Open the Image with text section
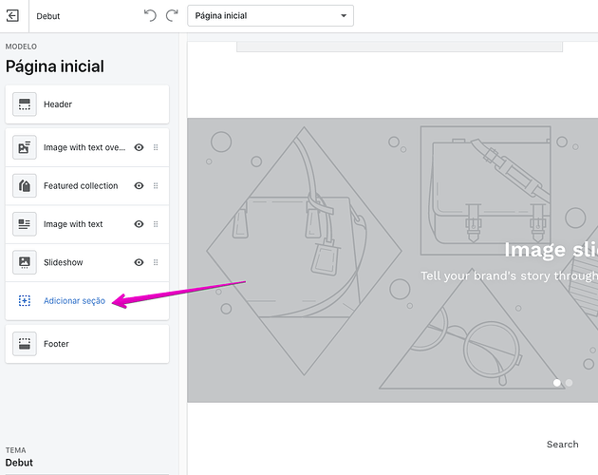598x475 pixels. pos(73,224)
